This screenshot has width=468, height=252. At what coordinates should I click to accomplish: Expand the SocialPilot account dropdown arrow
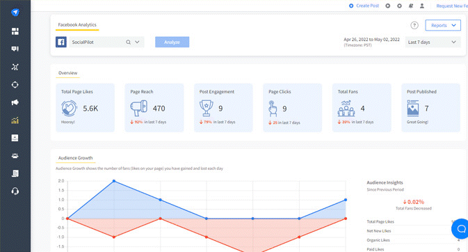click(137, 42)
